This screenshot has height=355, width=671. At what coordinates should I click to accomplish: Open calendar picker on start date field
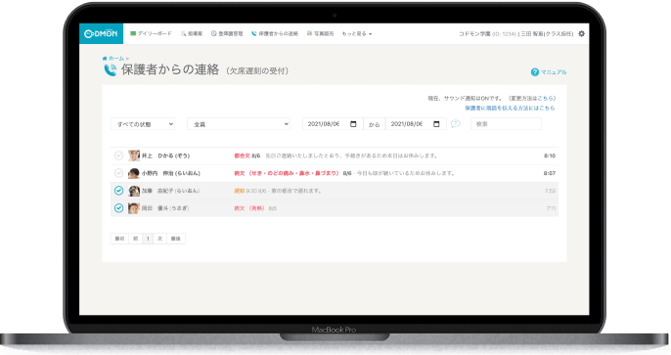coord(353,124)
